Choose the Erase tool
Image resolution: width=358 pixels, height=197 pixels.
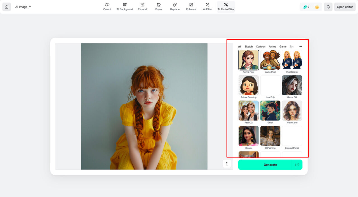pos(159,7)
